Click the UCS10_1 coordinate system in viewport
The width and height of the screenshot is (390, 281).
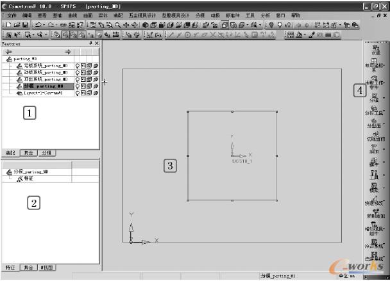point(235,154)
